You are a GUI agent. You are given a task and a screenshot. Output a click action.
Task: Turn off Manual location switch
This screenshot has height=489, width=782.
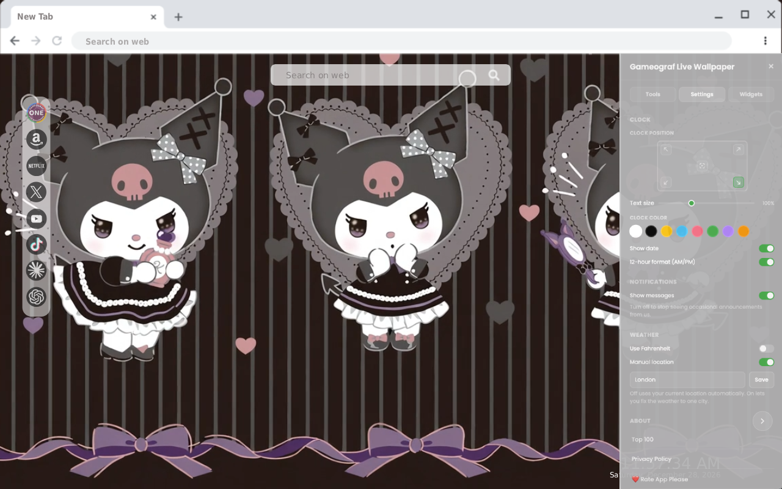tap(766, 362)
